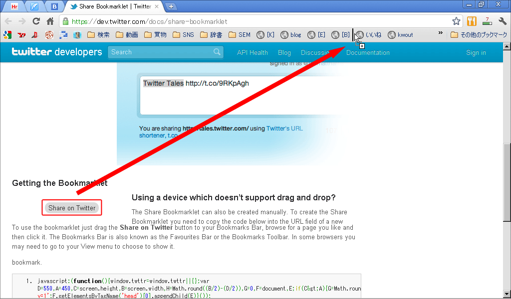Open the Chrome wrench settings menu
511x299 pixels.
502,21
